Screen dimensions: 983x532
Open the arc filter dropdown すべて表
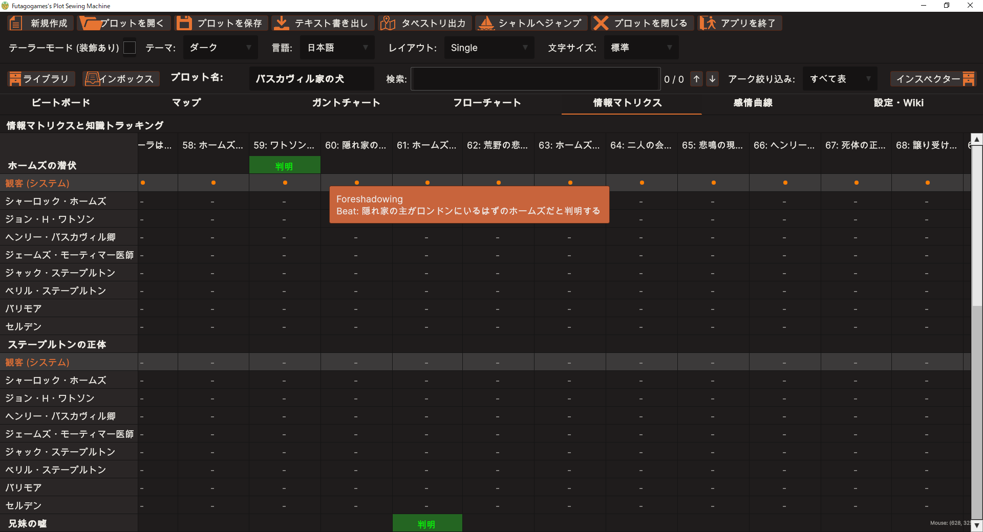click(840, 79)
